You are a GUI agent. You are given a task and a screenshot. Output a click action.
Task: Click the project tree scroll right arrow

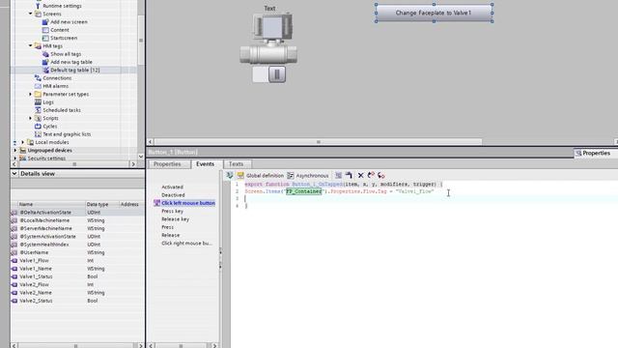[x=133, y=164]
